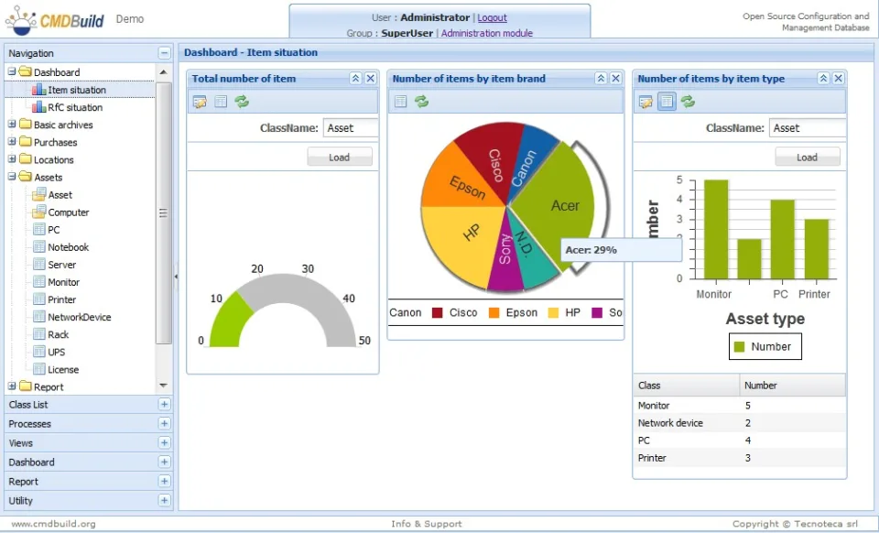Refresh the Number of items by item type chart
The width and height of the screenshot is (879, 533).
pos(688,102)
